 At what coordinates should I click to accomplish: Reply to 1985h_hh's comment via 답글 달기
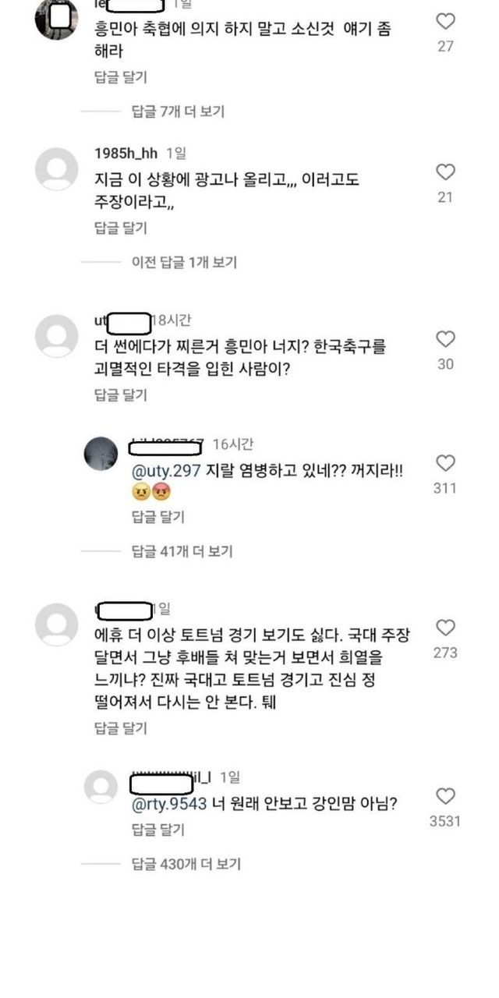[x=120, y=228]
